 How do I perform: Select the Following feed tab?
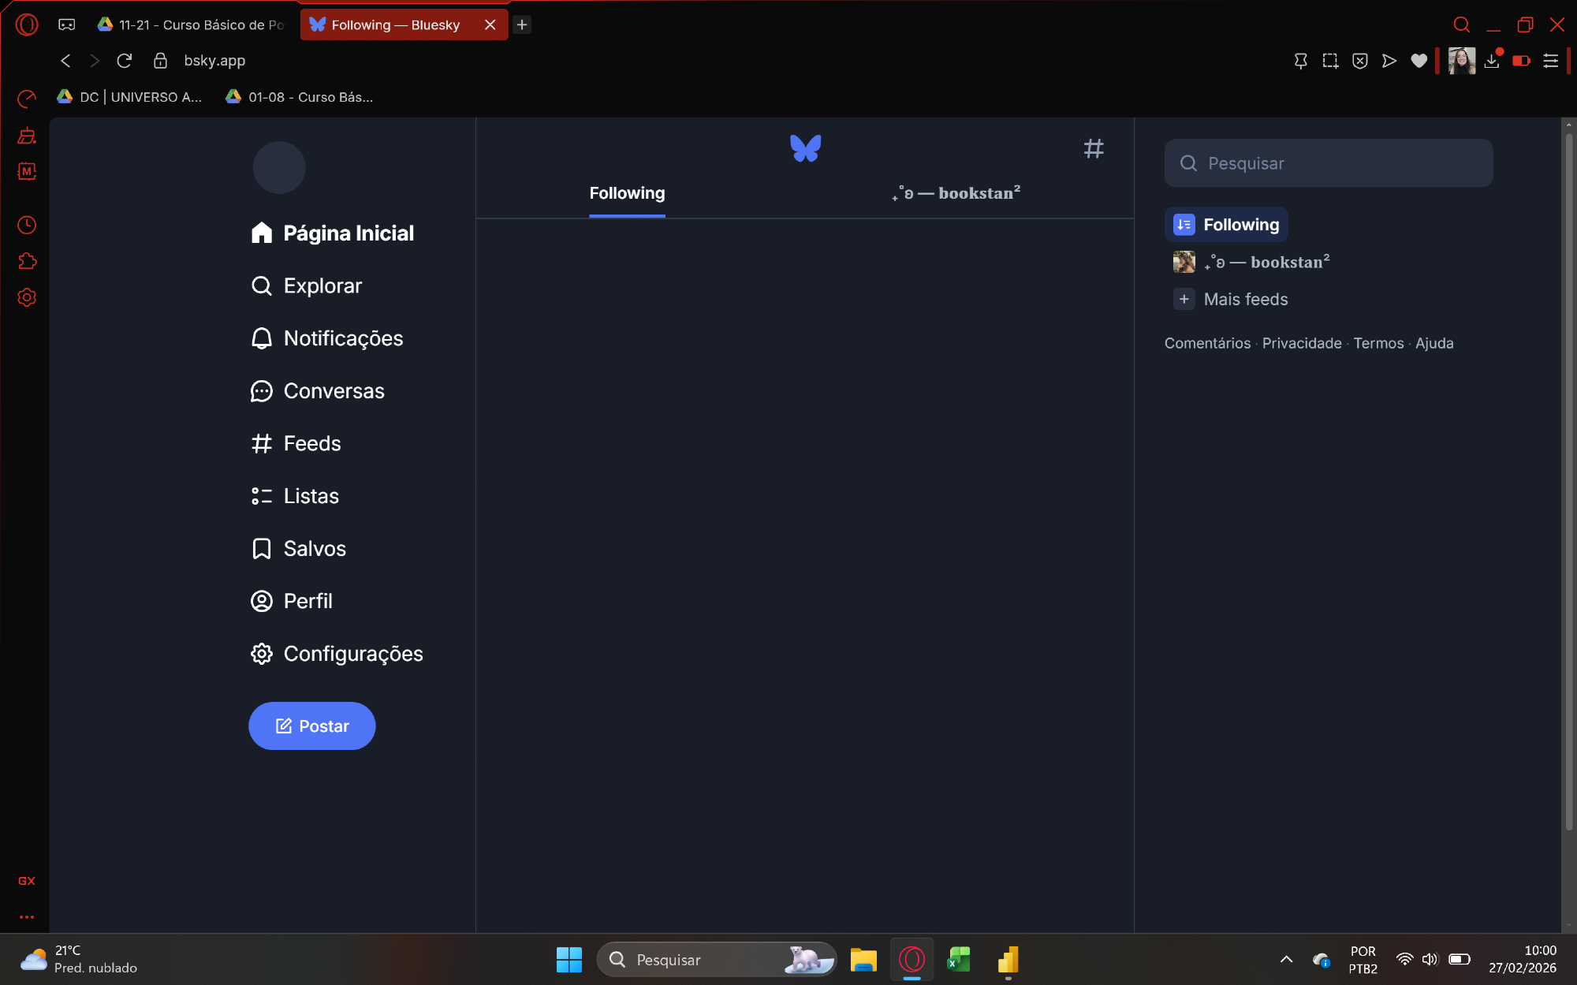(x=627, y=193)
